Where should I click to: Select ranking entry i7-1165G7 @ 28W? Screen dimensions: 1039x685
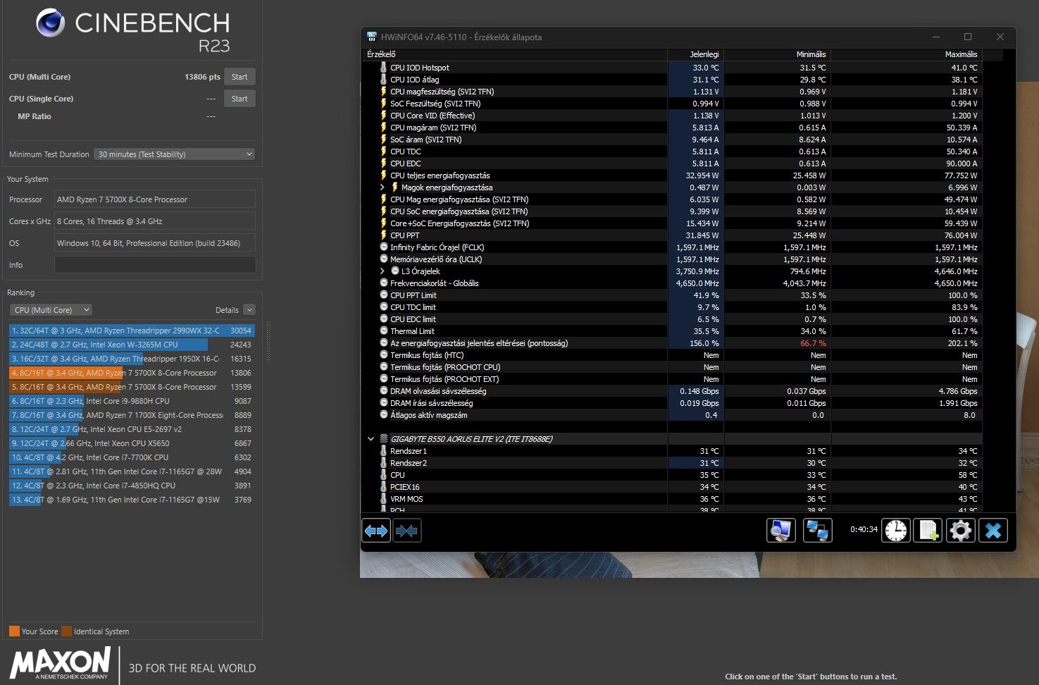pyautogui.click(x=132, y=471)
